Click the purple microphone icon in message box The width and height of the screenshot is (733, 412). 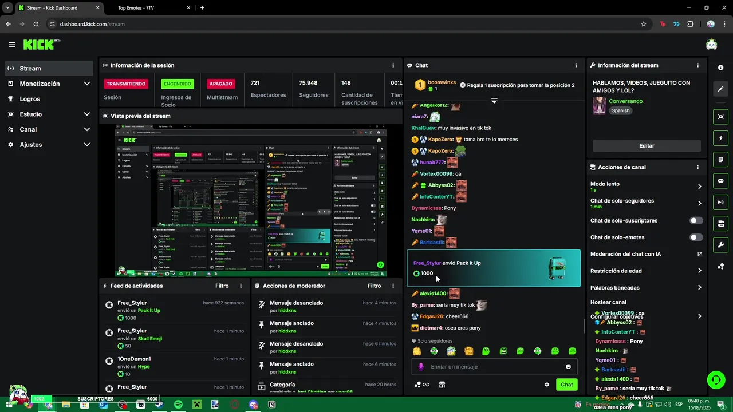[x=421, y=367]
